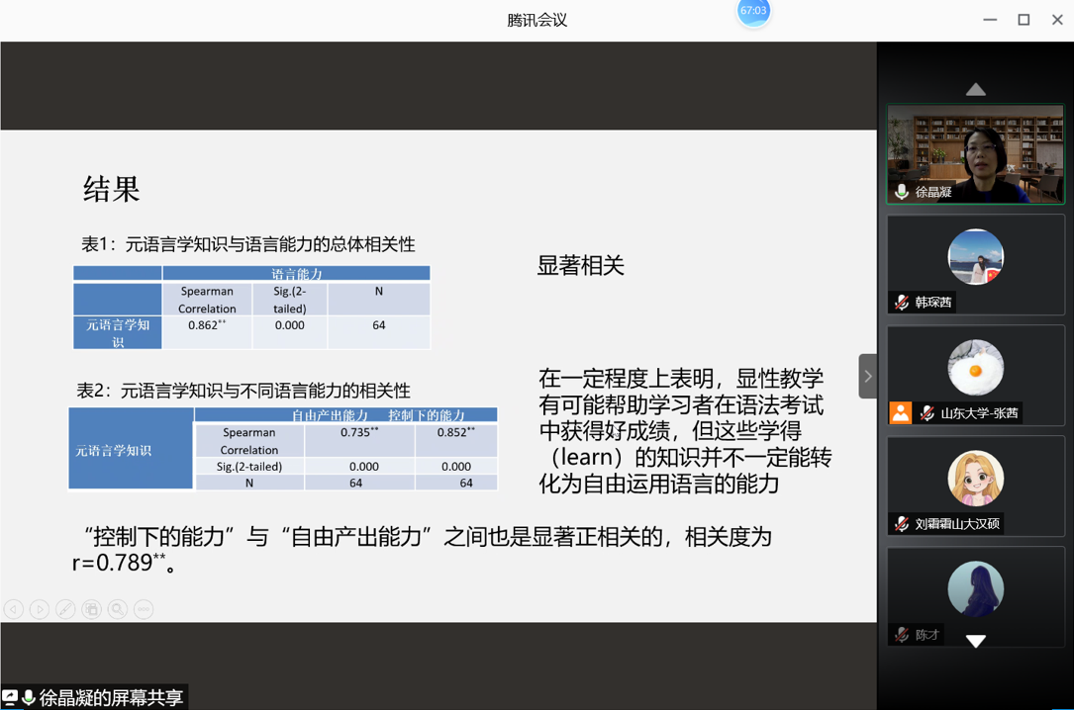Click the 67:03 meeting timer badge

coord(753,12)
